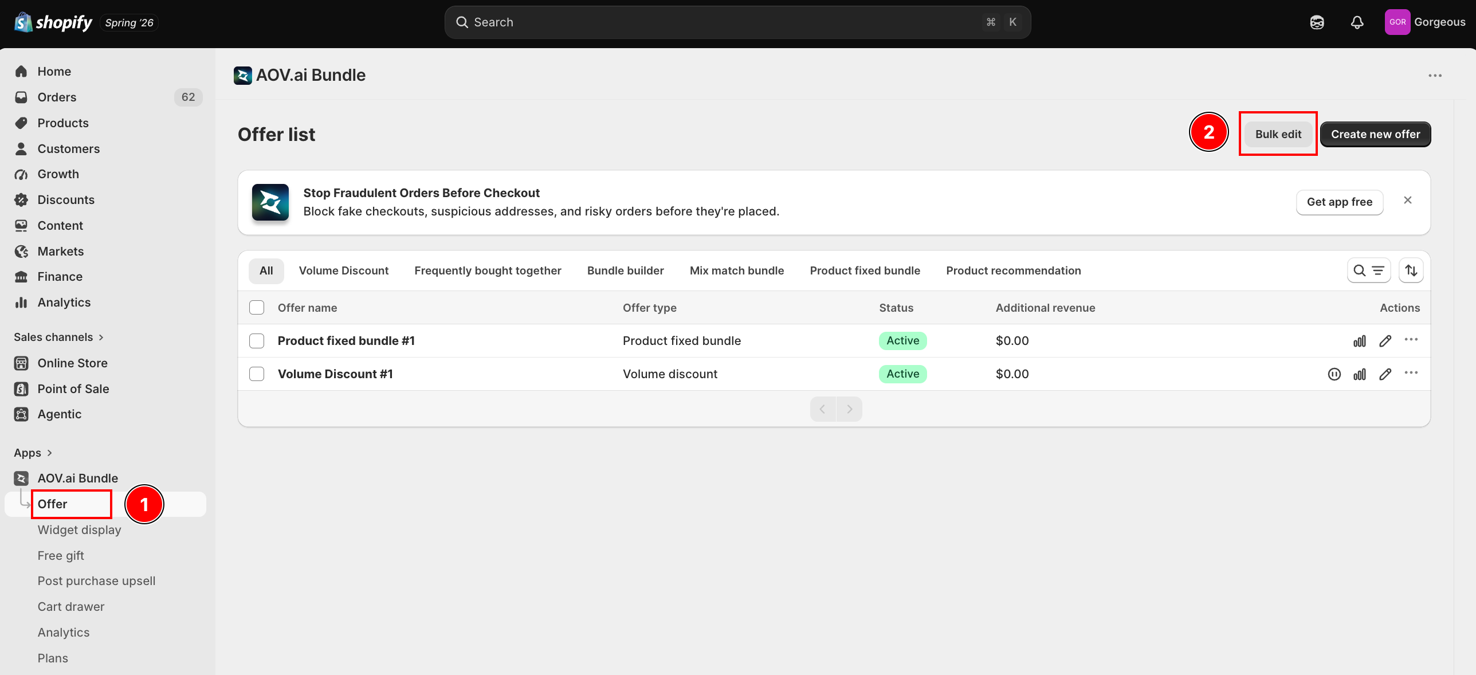1476x675 pixels.
Task: Open the Discounts badge icon
Action: tap(21, 200)
